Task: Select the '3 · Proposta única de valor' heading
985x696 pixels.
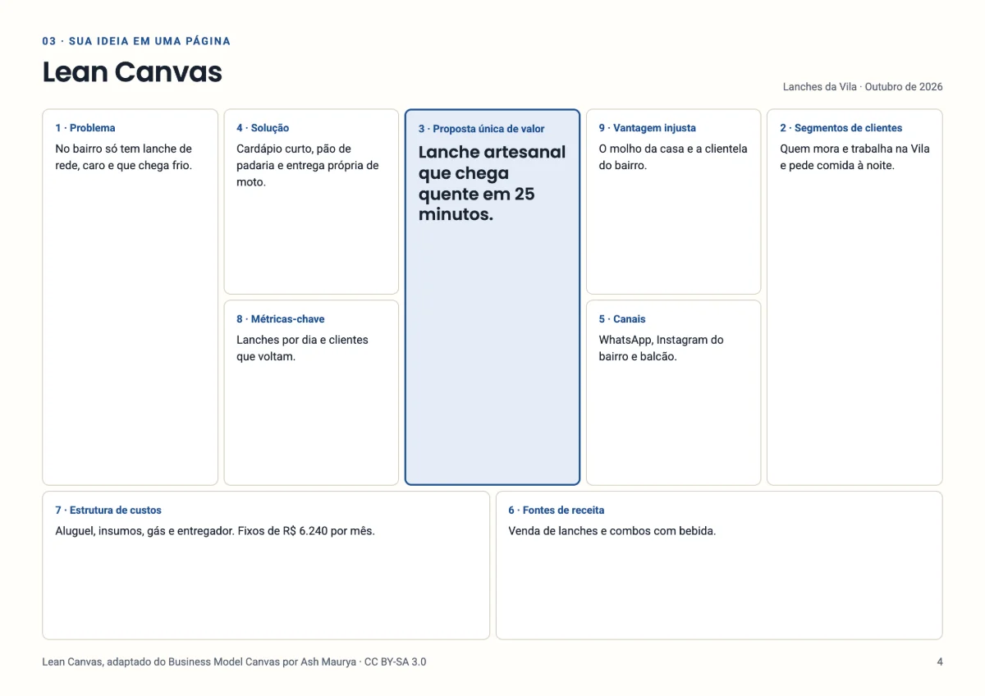Action: [481, 129]
